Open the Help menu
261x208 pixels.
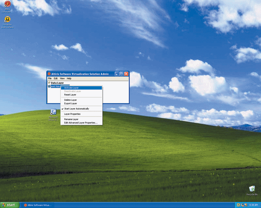click(69, 78)
